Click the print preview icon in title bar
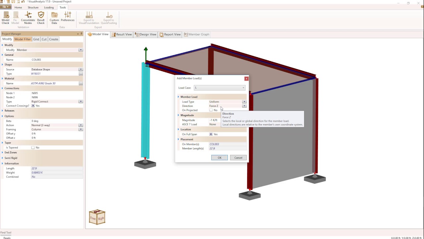The image size is (424, 239). click(18, 2)
